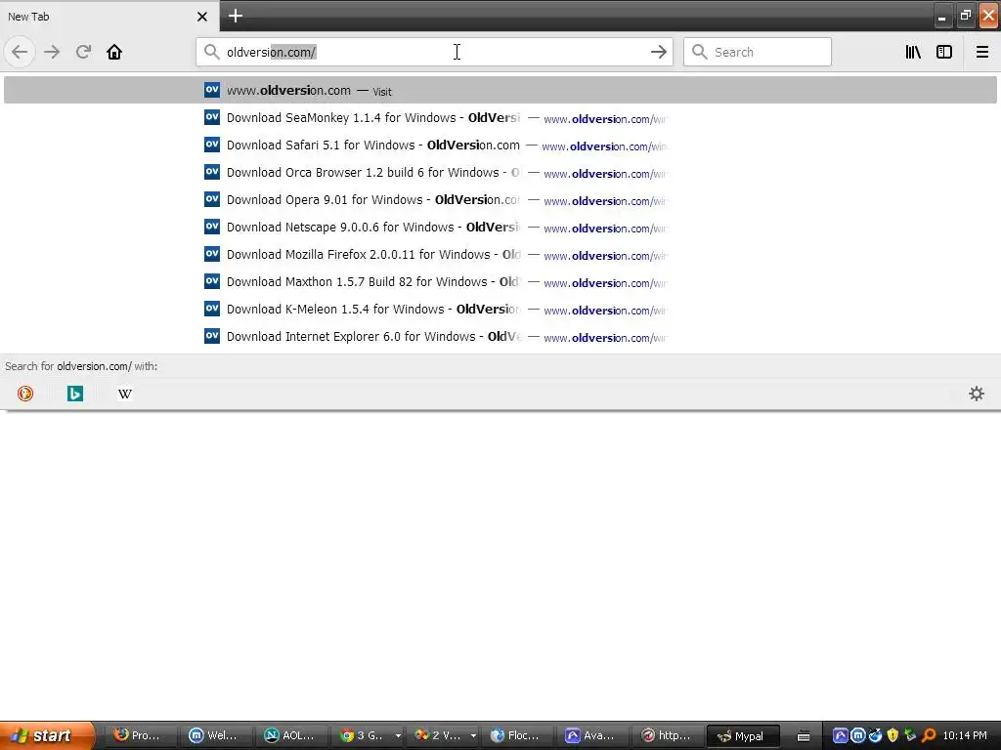Click the Mypal taskbar button
This screenshot has width=1001, height=750.
pos(741,735)
